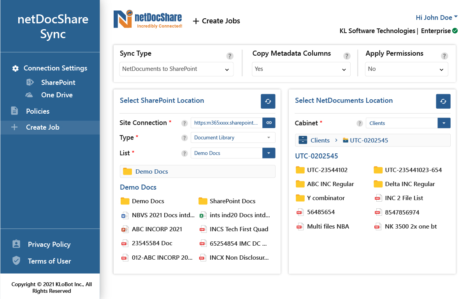The height and width of the screenshot is (299, 467).
Task: Click the Enterprise green verified checkmark
Action: coord(455,31)
